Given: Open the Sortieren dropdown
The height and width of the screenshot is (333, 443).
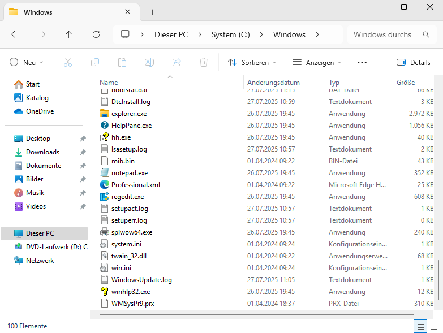Looking at the screenshot, I should [252, 62].
